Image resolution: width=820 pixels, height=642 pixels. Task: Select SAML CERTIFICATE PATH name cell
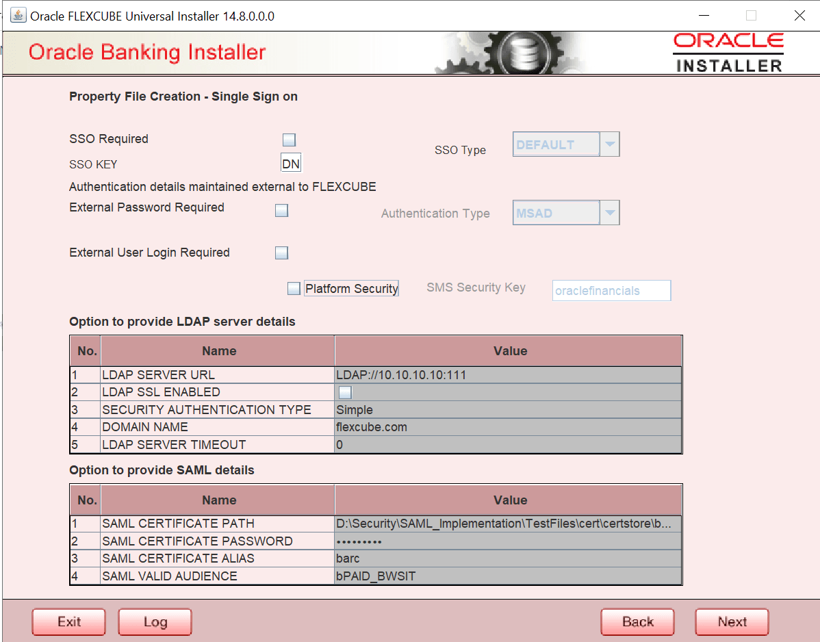(218, 524)
